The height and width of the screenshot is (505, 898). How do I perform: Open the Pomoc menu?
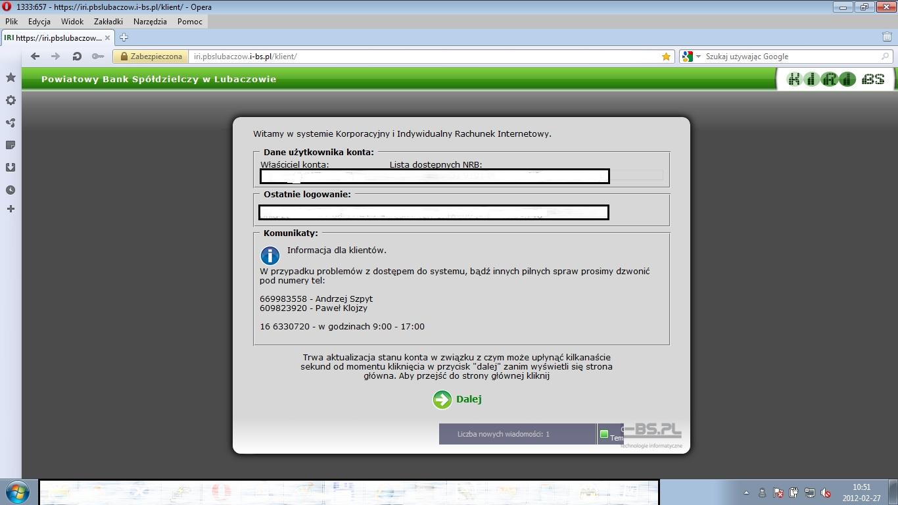tap(190, 22)
